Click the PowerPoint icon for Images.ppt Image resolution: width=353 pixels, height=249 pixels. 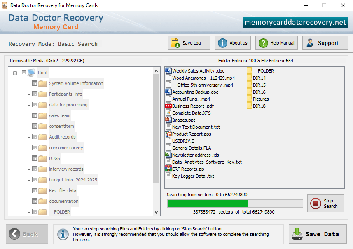168,120
